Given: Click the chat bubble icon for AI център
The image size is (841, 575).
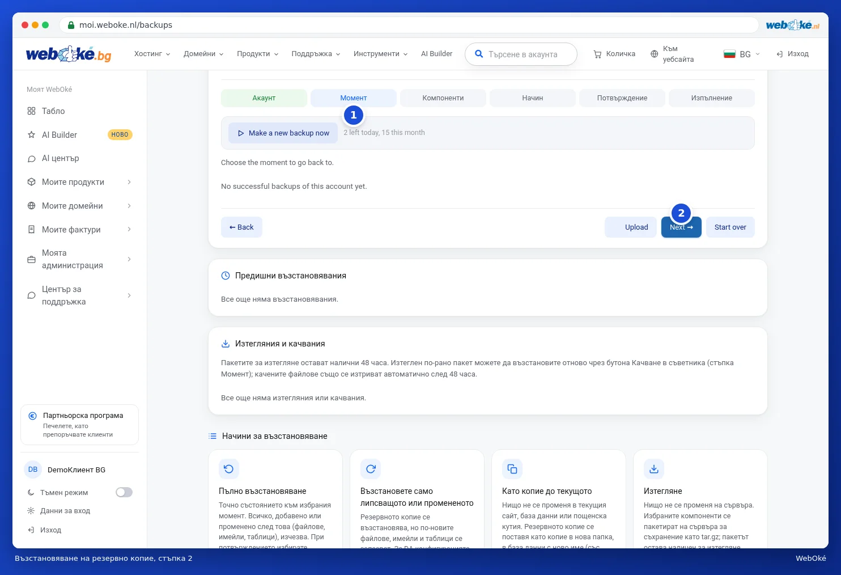Looking at the screenshot, I should tap(32, 159).
